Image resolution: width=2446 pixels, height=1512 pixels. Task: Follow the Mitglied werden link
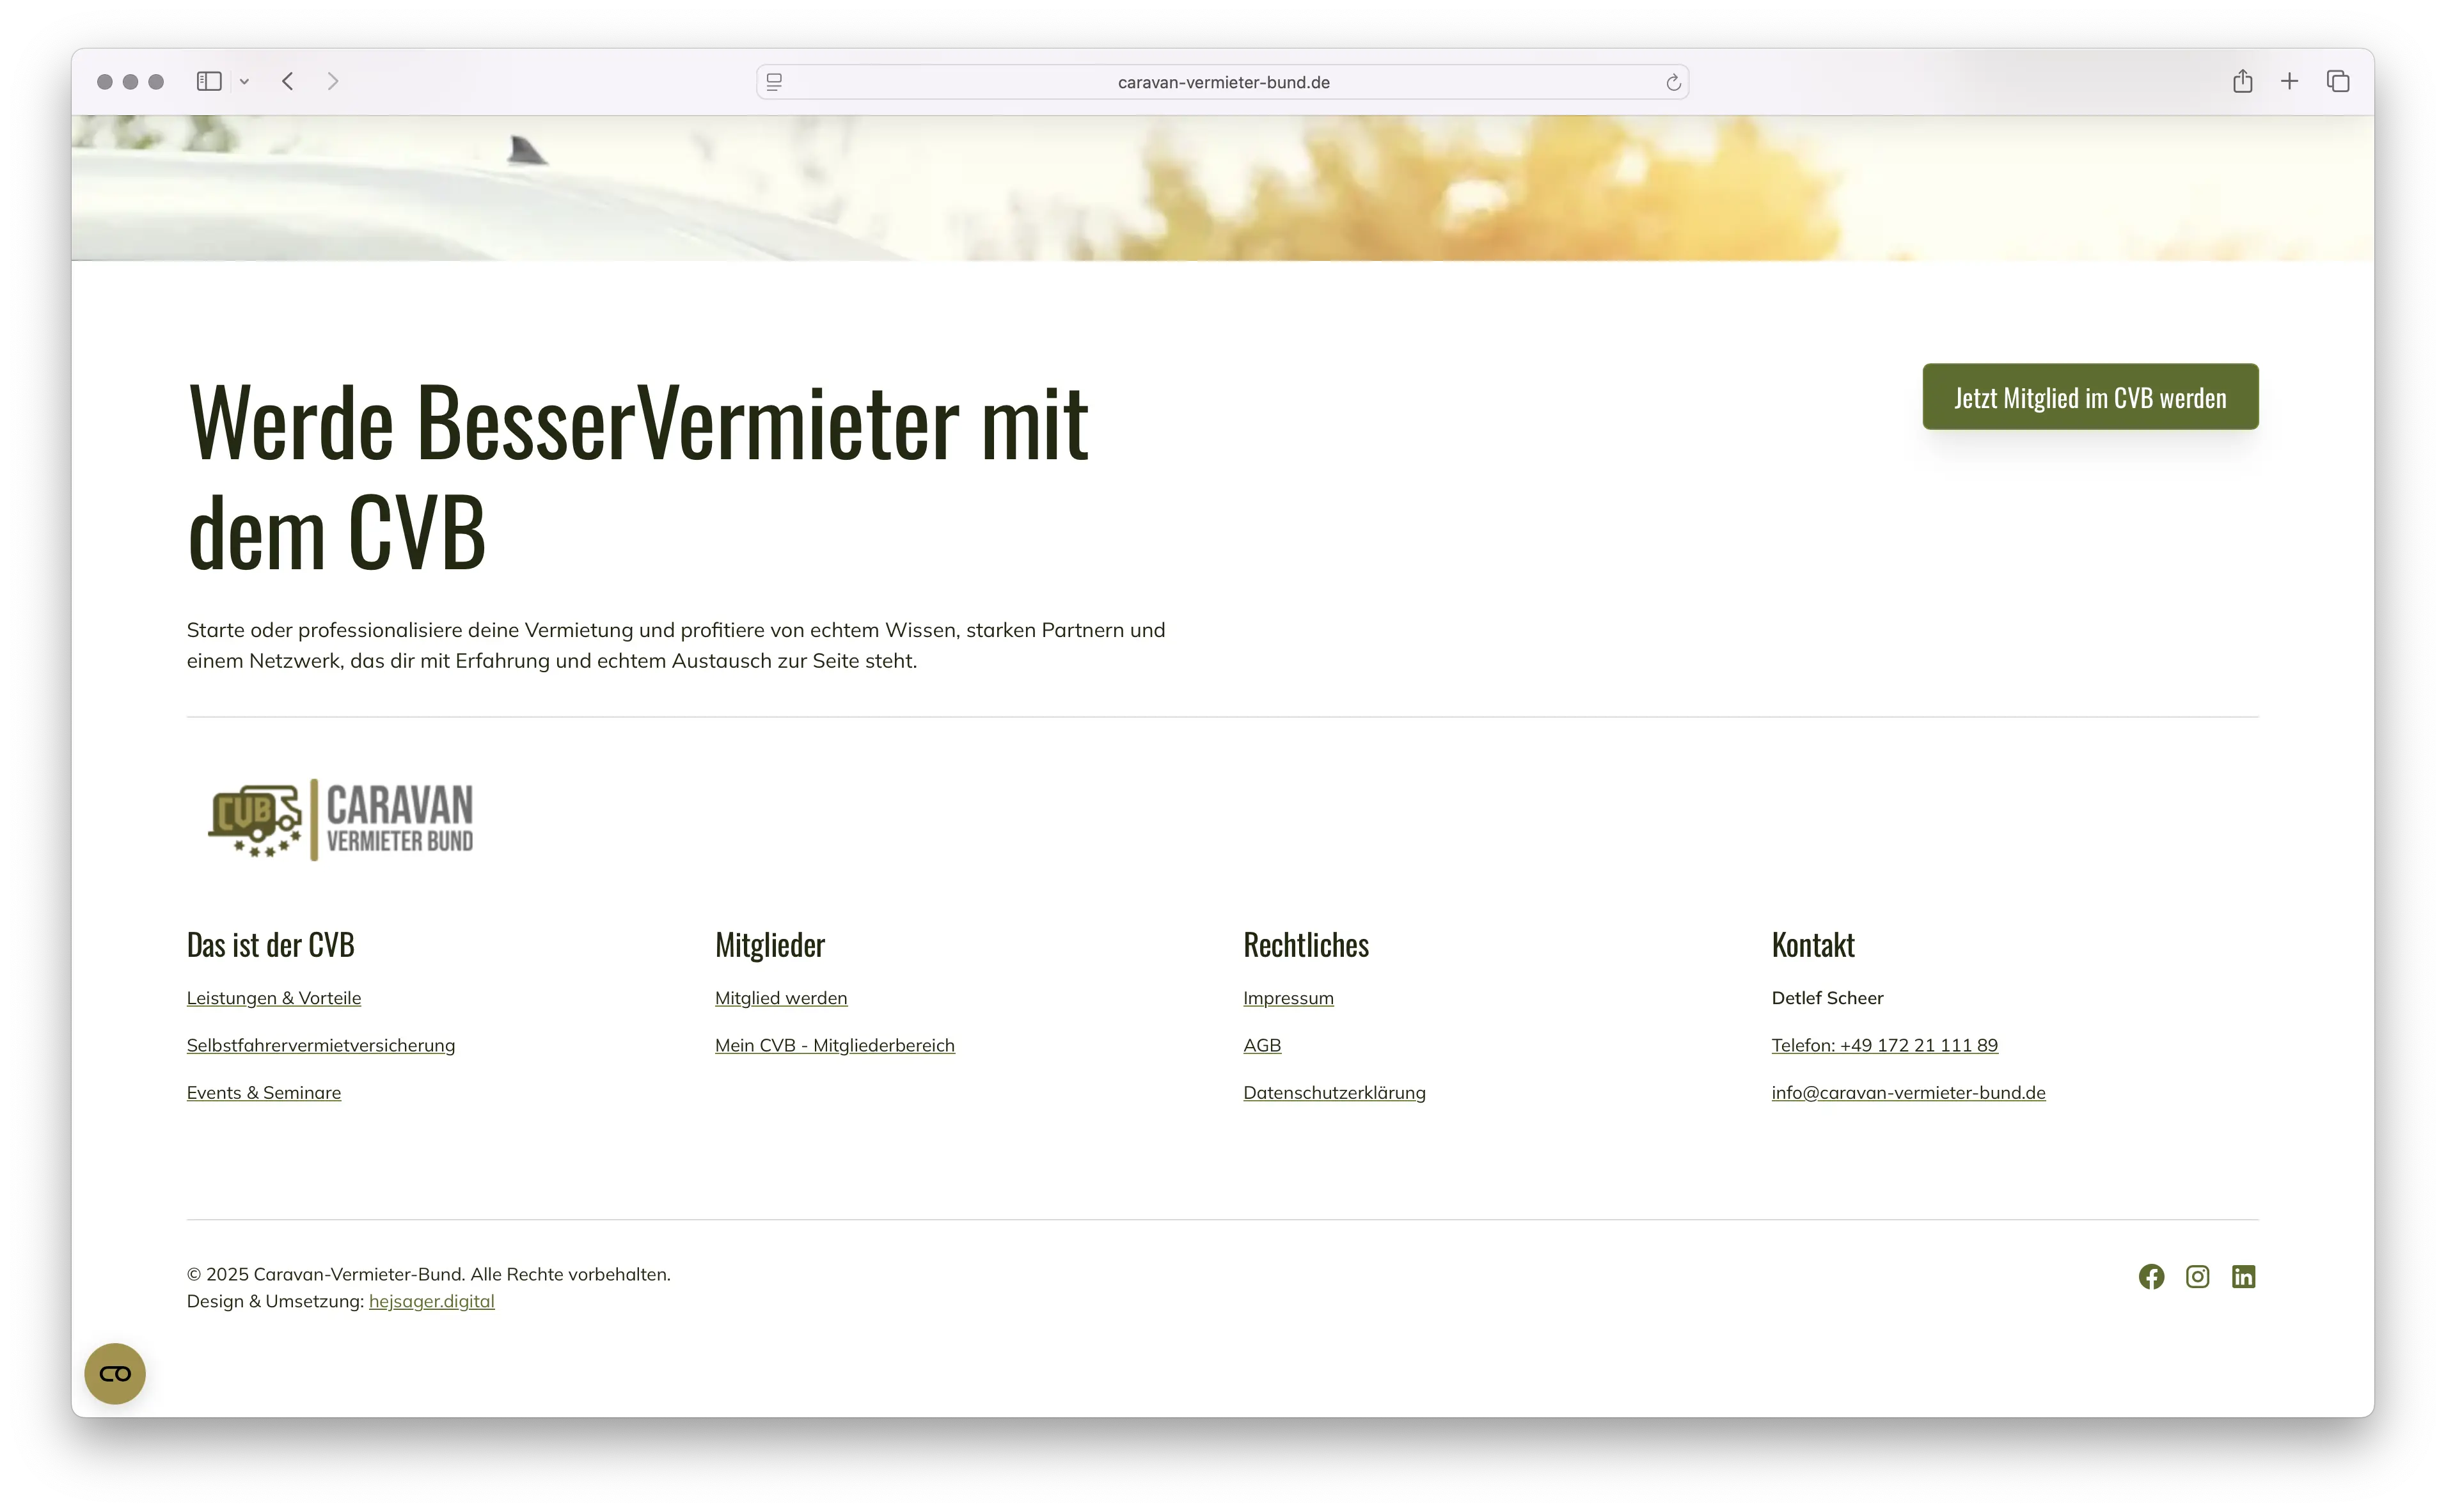[x=781, y=998]
